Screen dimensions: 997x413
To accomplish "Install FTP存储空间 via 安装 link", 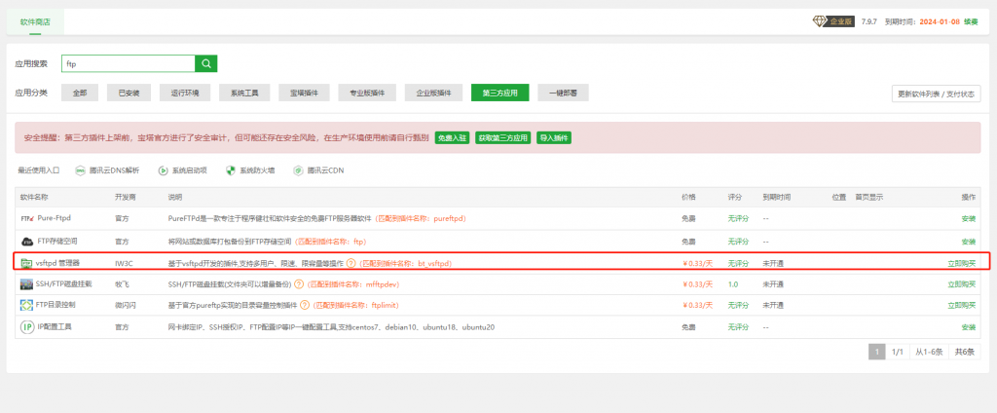I will coord(969,242).
